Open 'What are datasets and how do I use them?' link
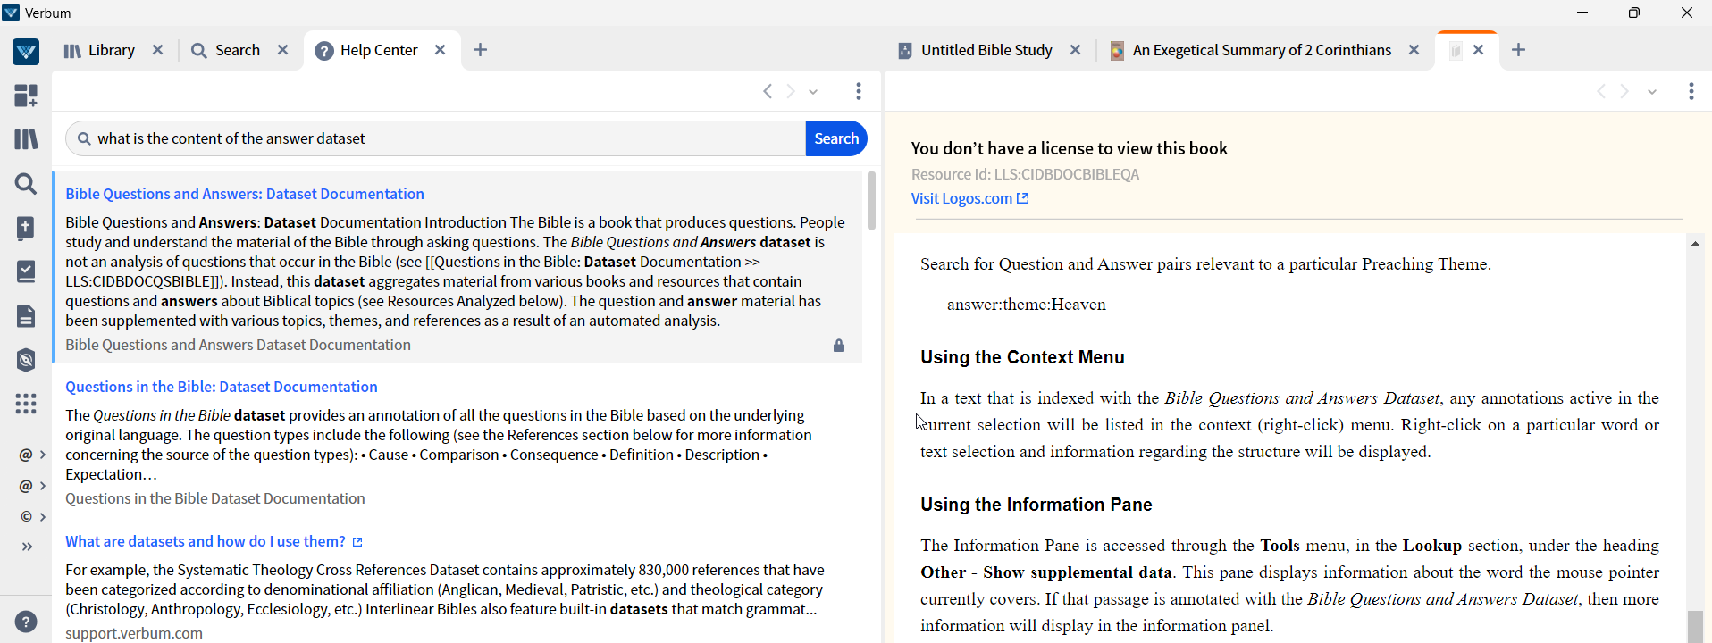The image size is (1712, 643). click(x=214, y=541)
